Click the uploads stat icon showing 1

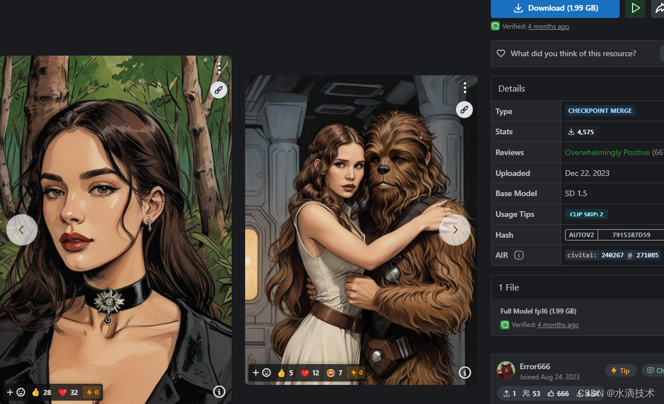click(509, 393)
